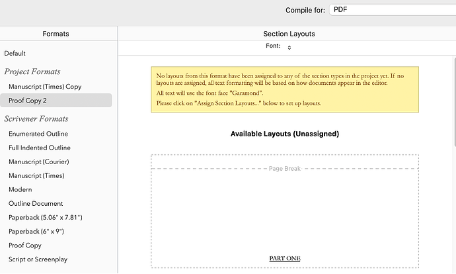
Task: Open the Font selector dropdown
Action: [289, 47]
